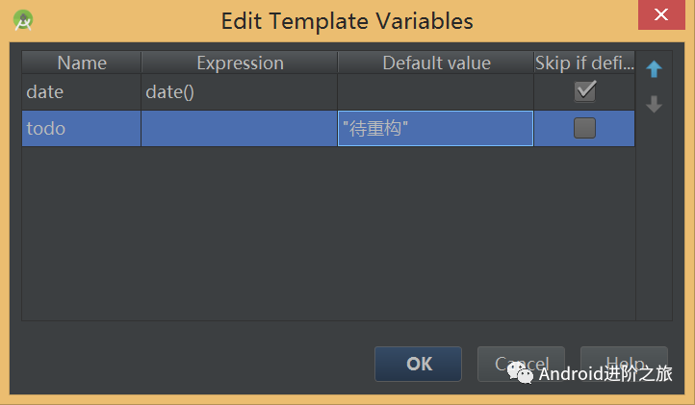Click the Name column header

click(82, 63)
